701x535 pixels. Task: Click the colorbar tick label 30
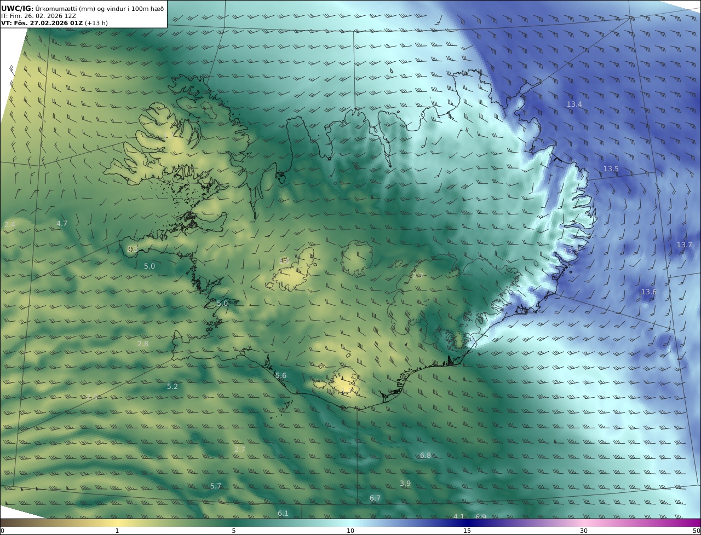[584, 531]
